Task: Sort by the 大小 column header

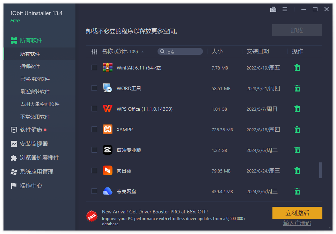Action: [217, 51]
